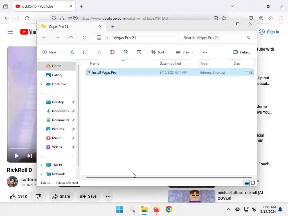Open the View dropdown

click(184, 52)
